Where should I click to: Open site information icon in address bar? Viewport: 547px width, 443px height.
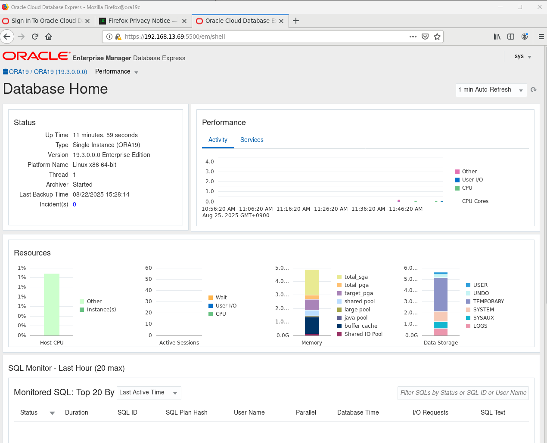tap(109, 37)
